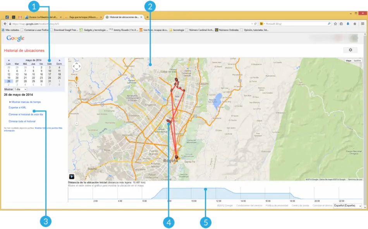Open the search engine selector dropdown
Screen dimensions: 368x229
(262, 24)
